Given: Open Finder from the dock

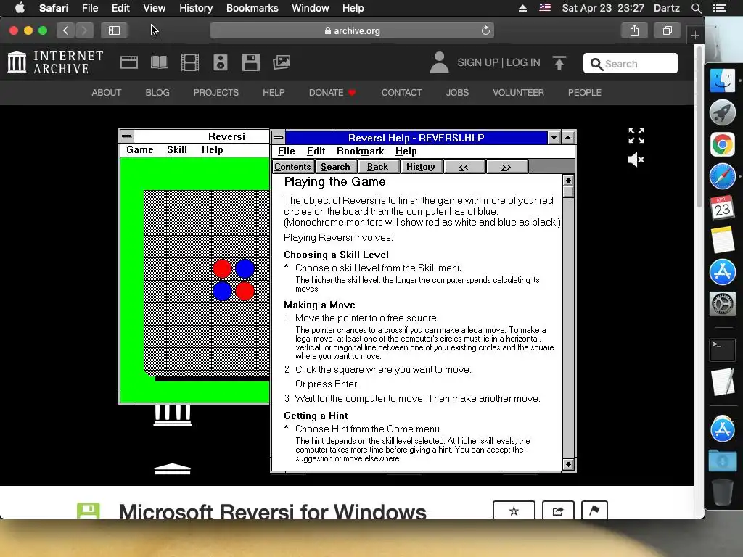Looking at the screenshot, I should point(722,81).
